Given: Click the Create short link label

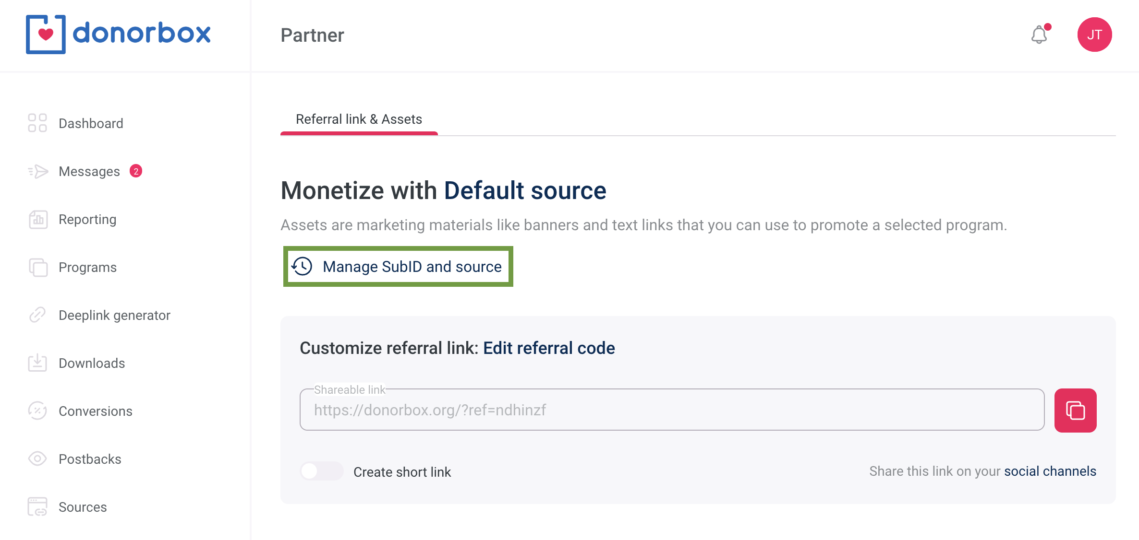Looking at the screenshot, I should [x=402, y=472].
